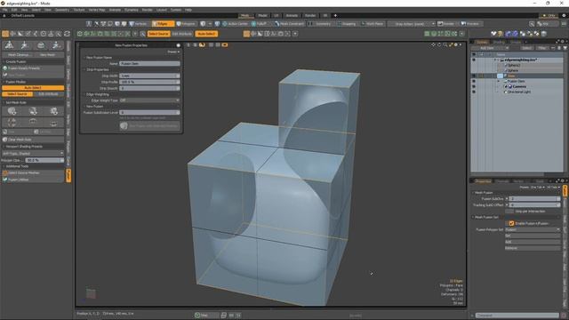569x320 pixels.
Task: Click Select Source in the left panel
Action: 18,94
